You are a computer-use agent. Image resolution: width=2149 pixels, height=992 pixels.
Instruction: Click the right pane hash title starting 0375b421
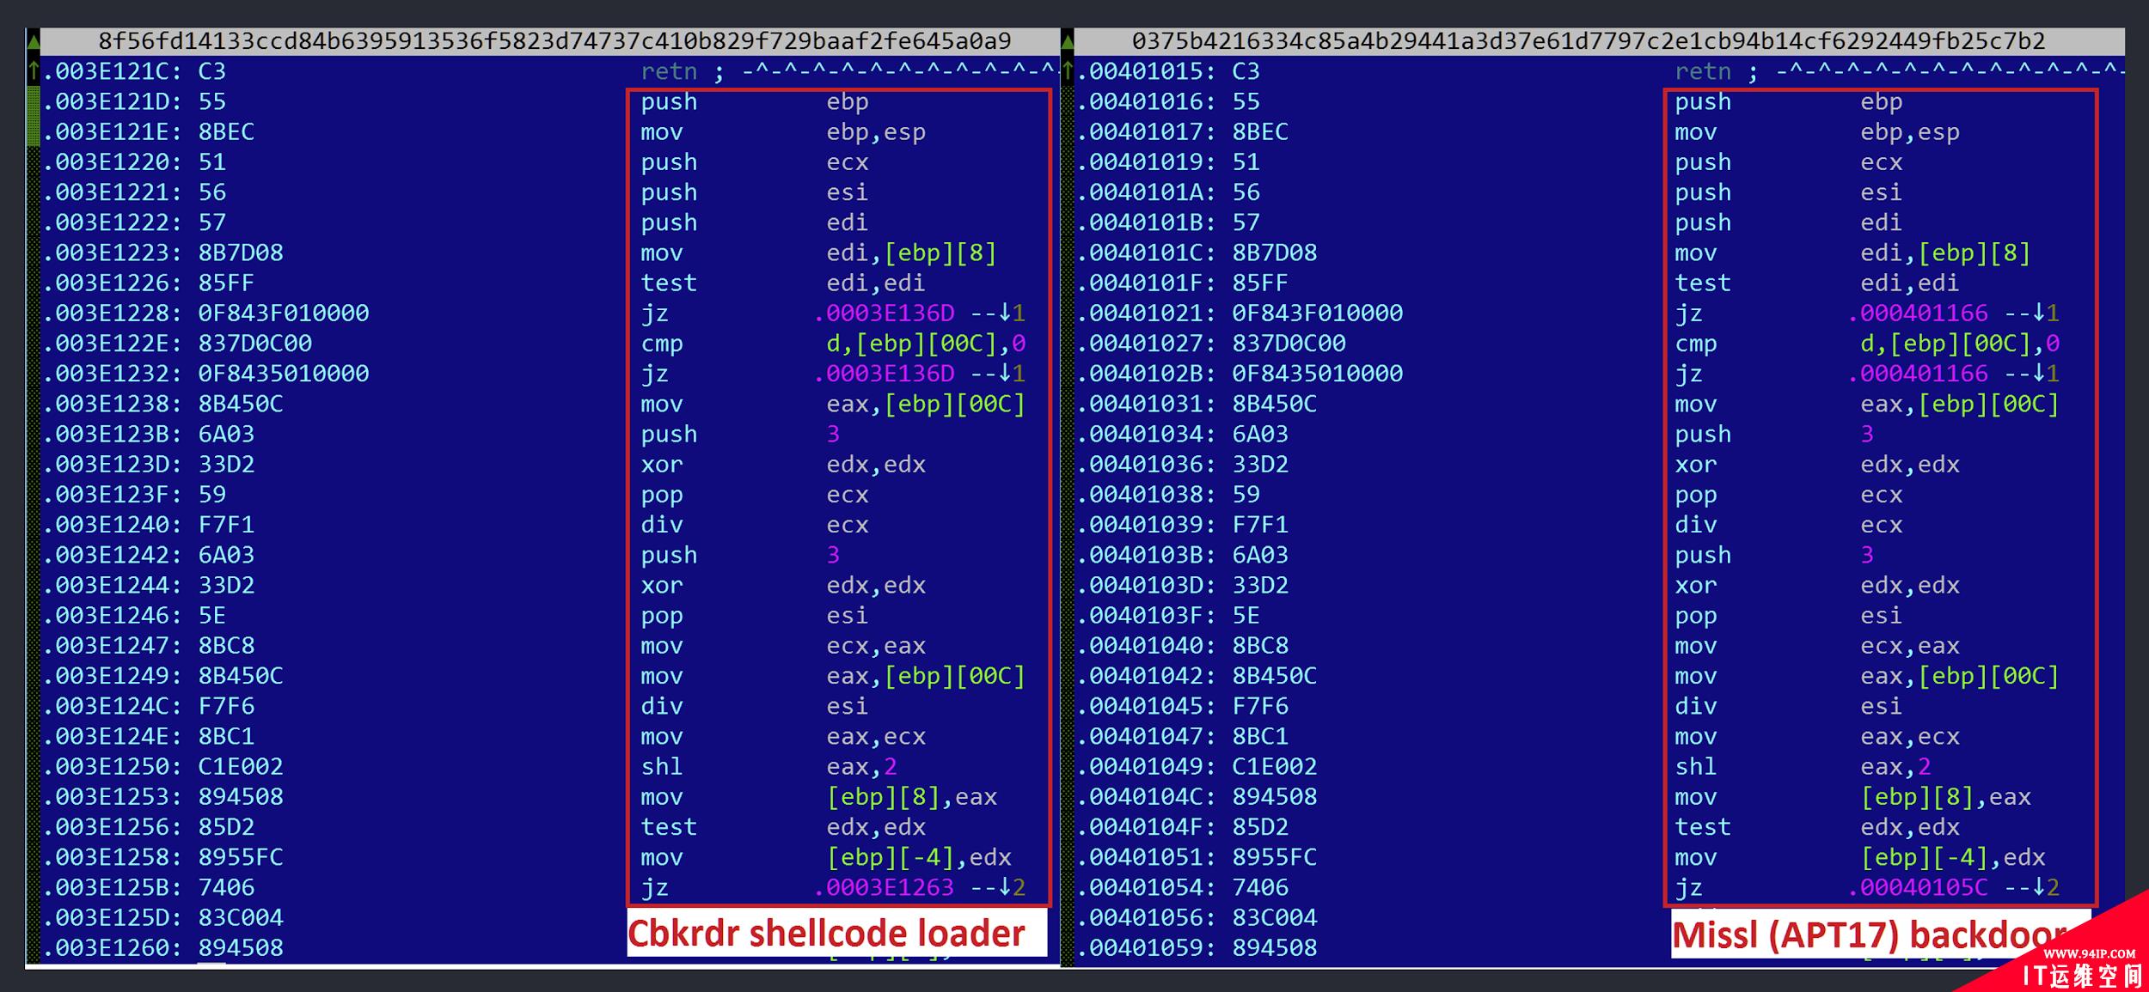1589,40
